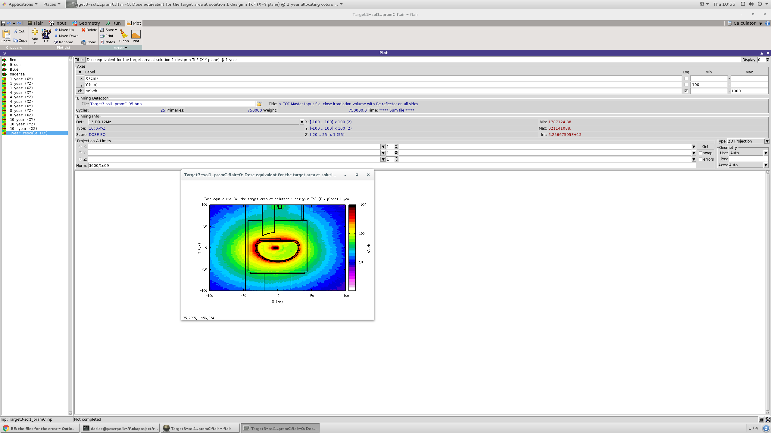Switch to the Input tab

(58, 23)
